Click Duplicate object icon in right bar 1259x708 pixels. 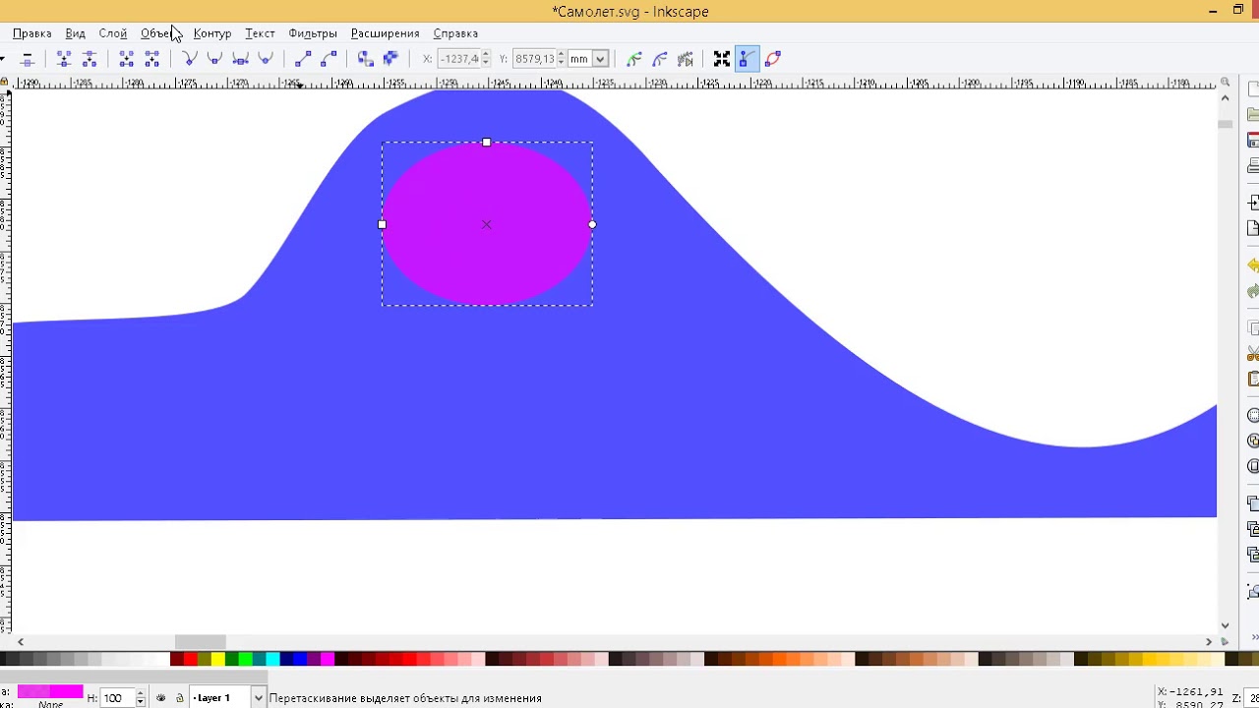click(1253, 503)
